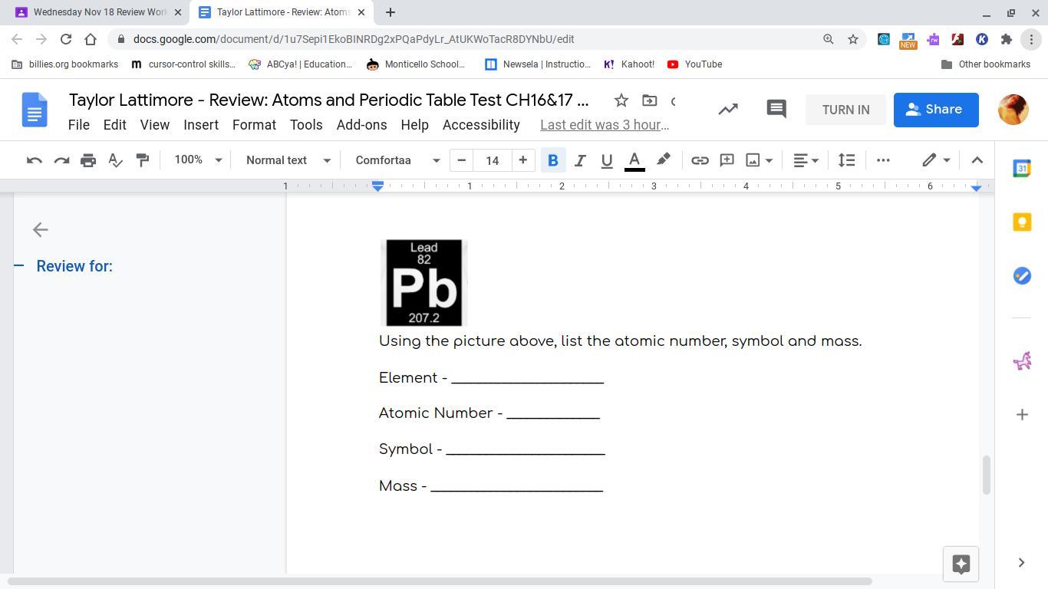
Task: Click the Insert link icon
Action: tap(700, 160)
